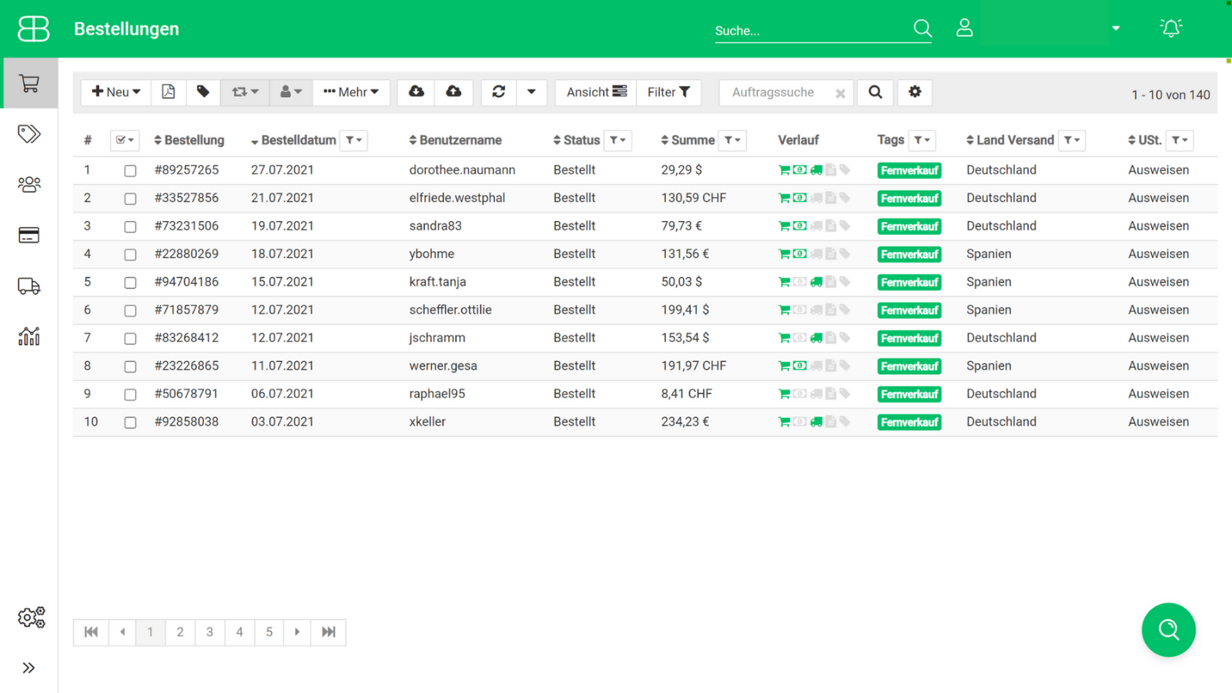Click the cloud upload icon
The height and width of the screenshot is (693, 1232).
tap(454, 92)
